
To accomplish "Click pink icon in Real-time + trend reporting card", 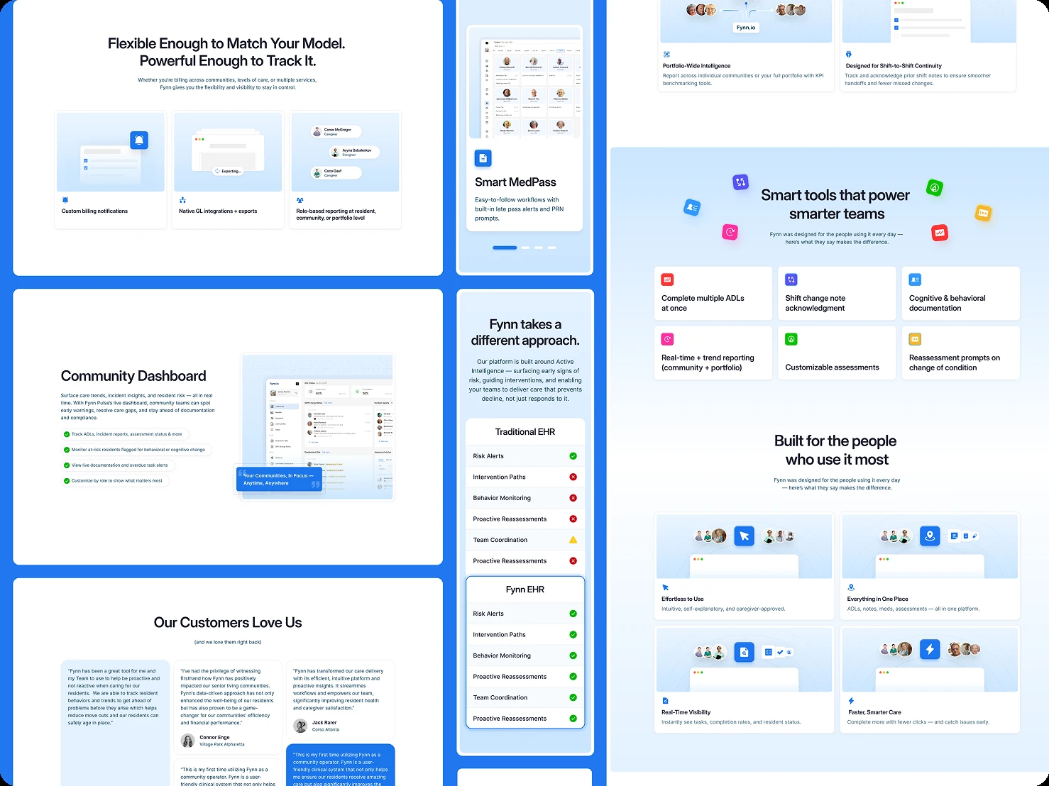I will [667, 339].
